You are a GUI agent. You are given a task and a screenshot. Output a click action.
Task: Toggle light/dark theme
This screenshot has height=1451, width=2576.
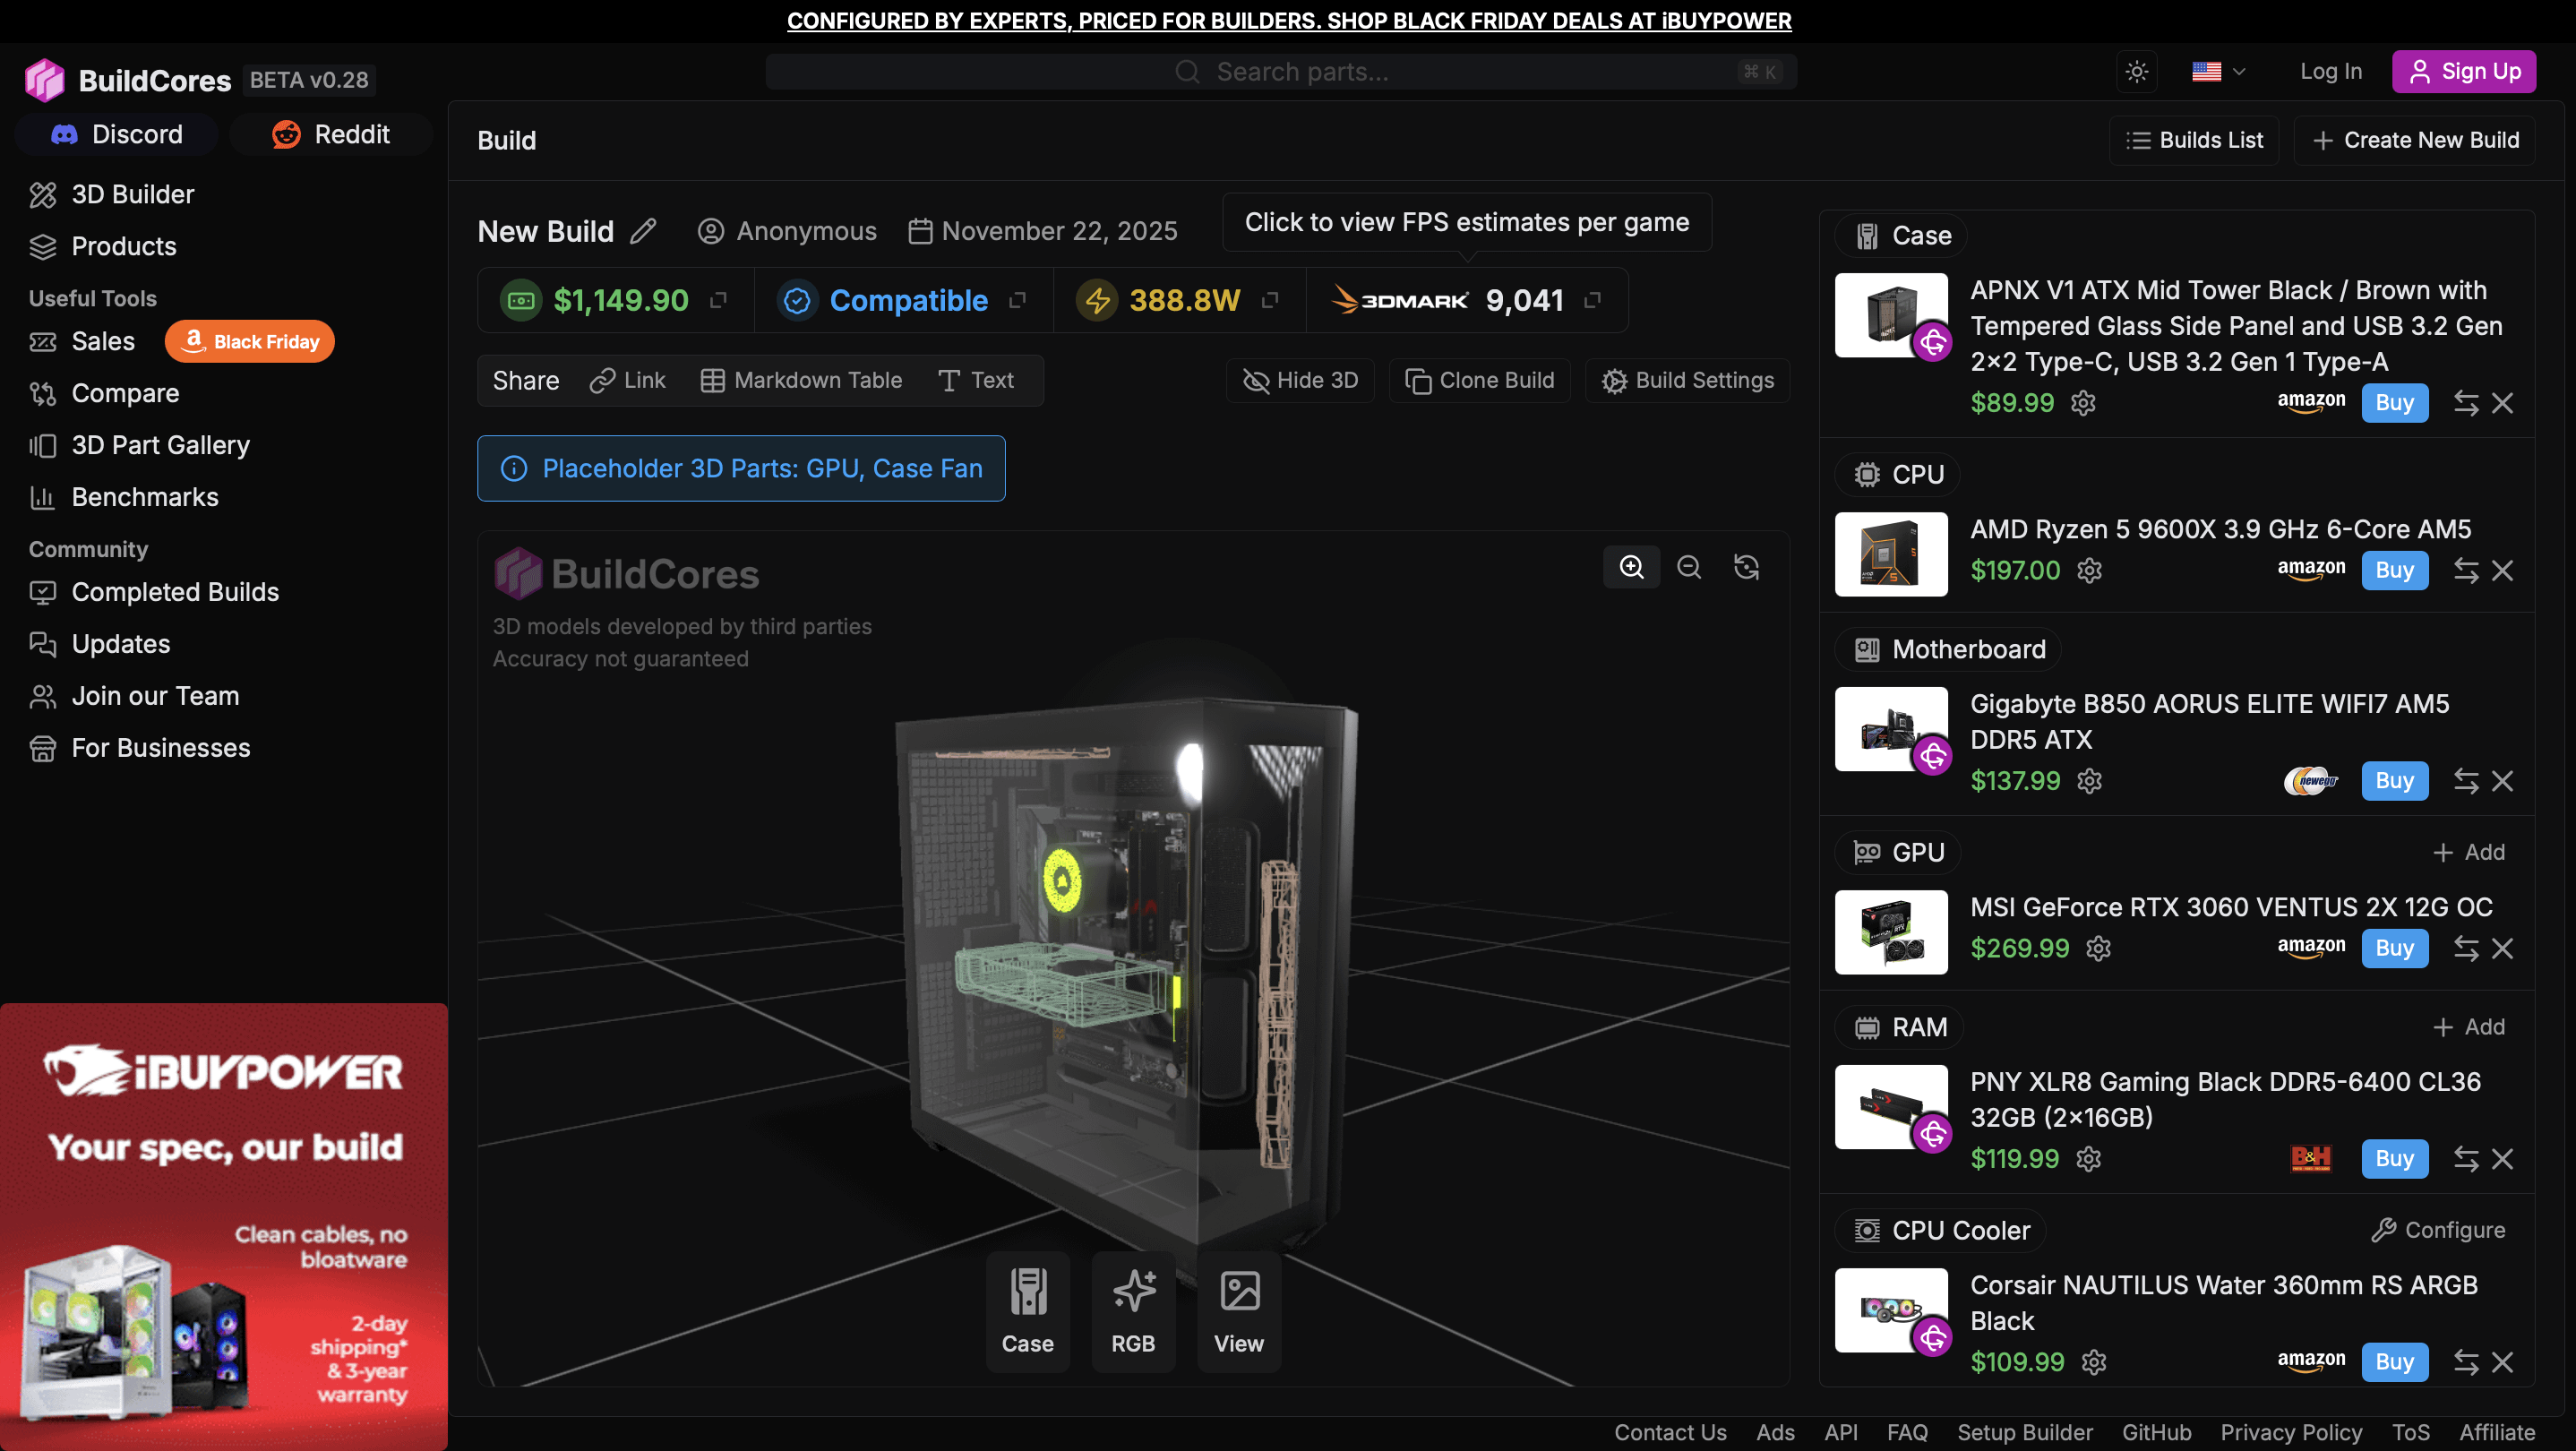point(2136,72)
